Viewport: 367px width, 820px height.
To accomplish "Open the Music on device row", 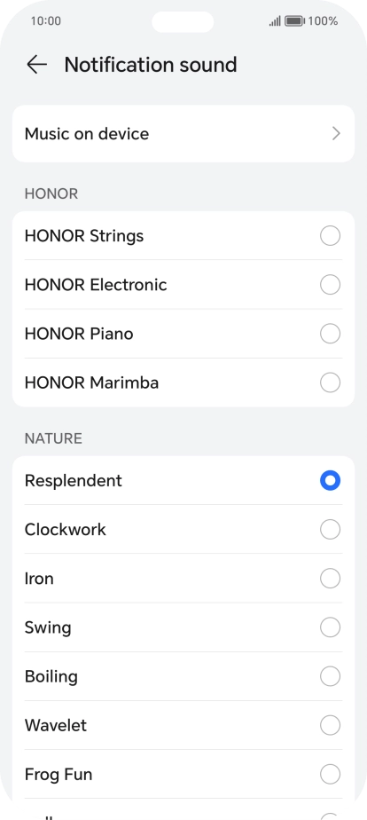I will click(x=183, y=134).
